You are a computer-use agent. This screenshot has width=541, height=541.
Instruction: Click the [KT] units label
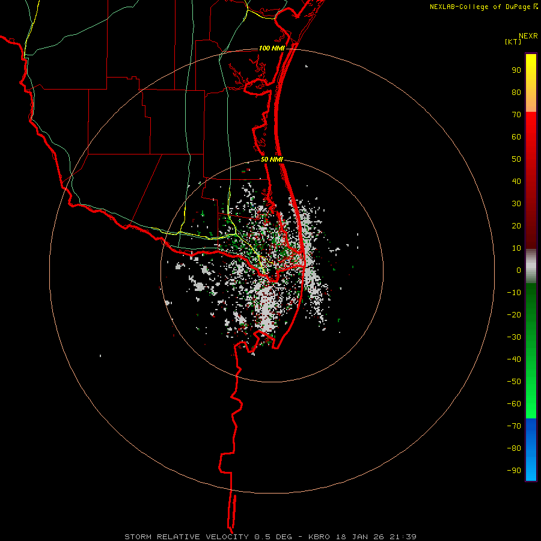[x=513, y=42]
